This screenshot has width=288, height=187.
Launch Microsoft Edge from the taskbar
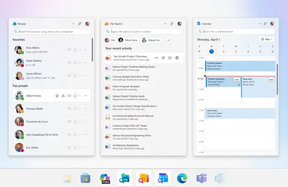182,178
